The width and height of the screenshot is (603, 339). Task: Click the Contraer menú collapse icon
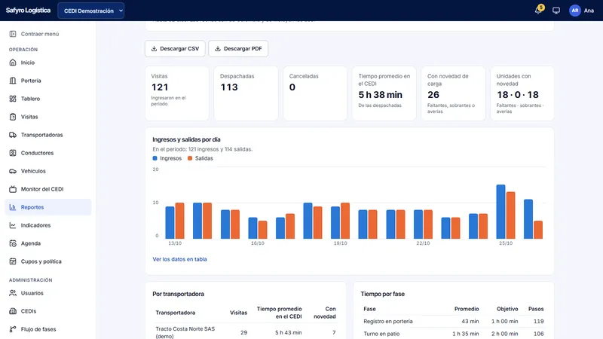tap(13, 34)
